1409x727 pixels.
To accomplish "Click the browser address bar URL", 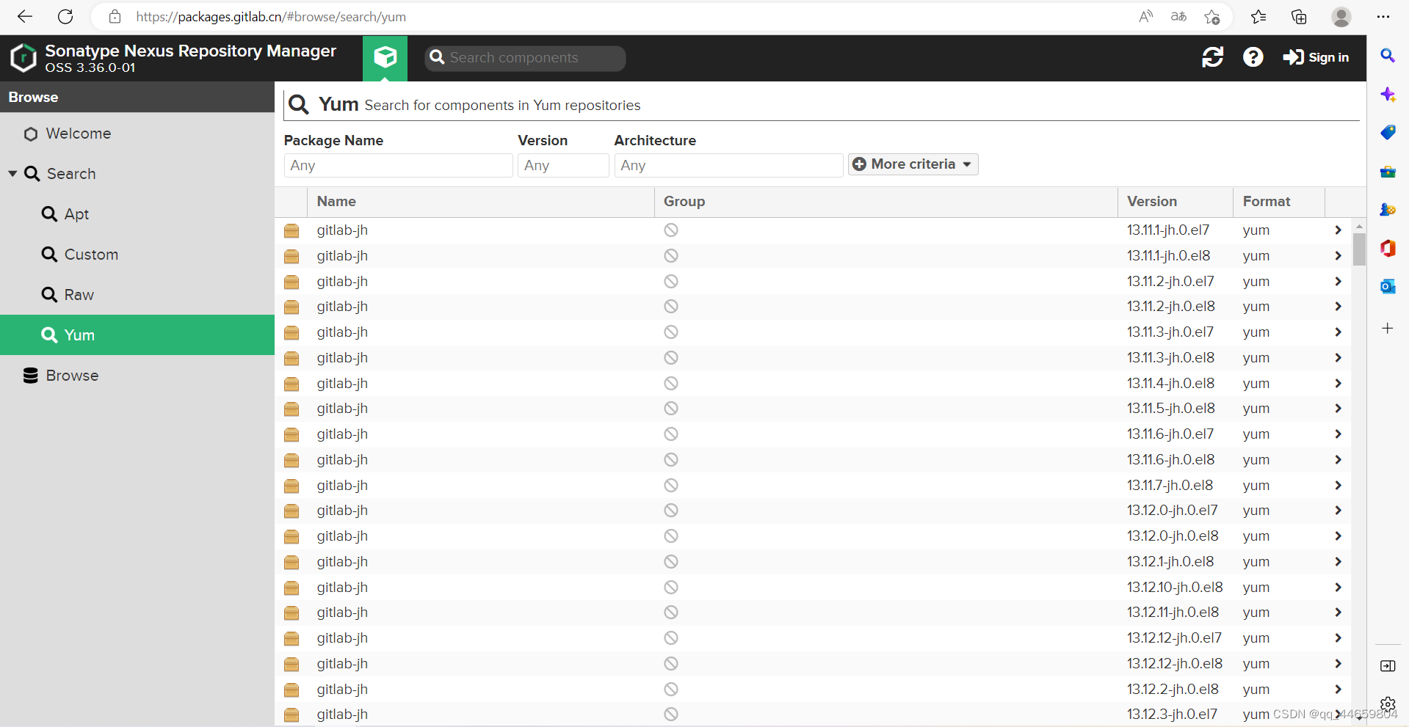I will pos(271,16).
